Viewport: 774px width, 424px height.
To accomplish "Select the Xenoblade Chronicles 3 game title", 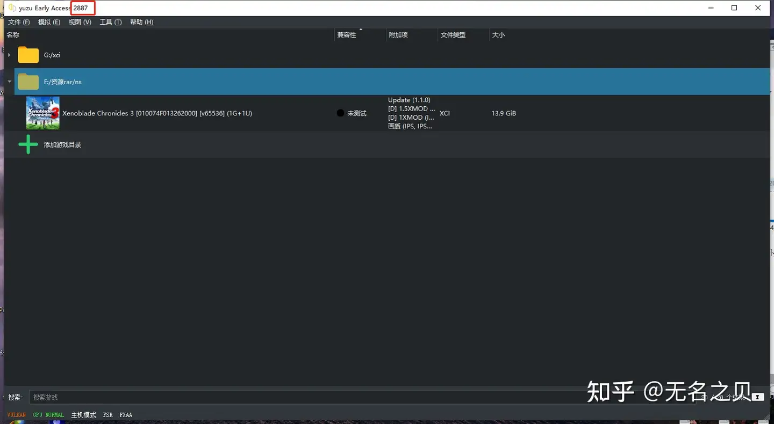I will pyautogui.click(x=157, y=113).
